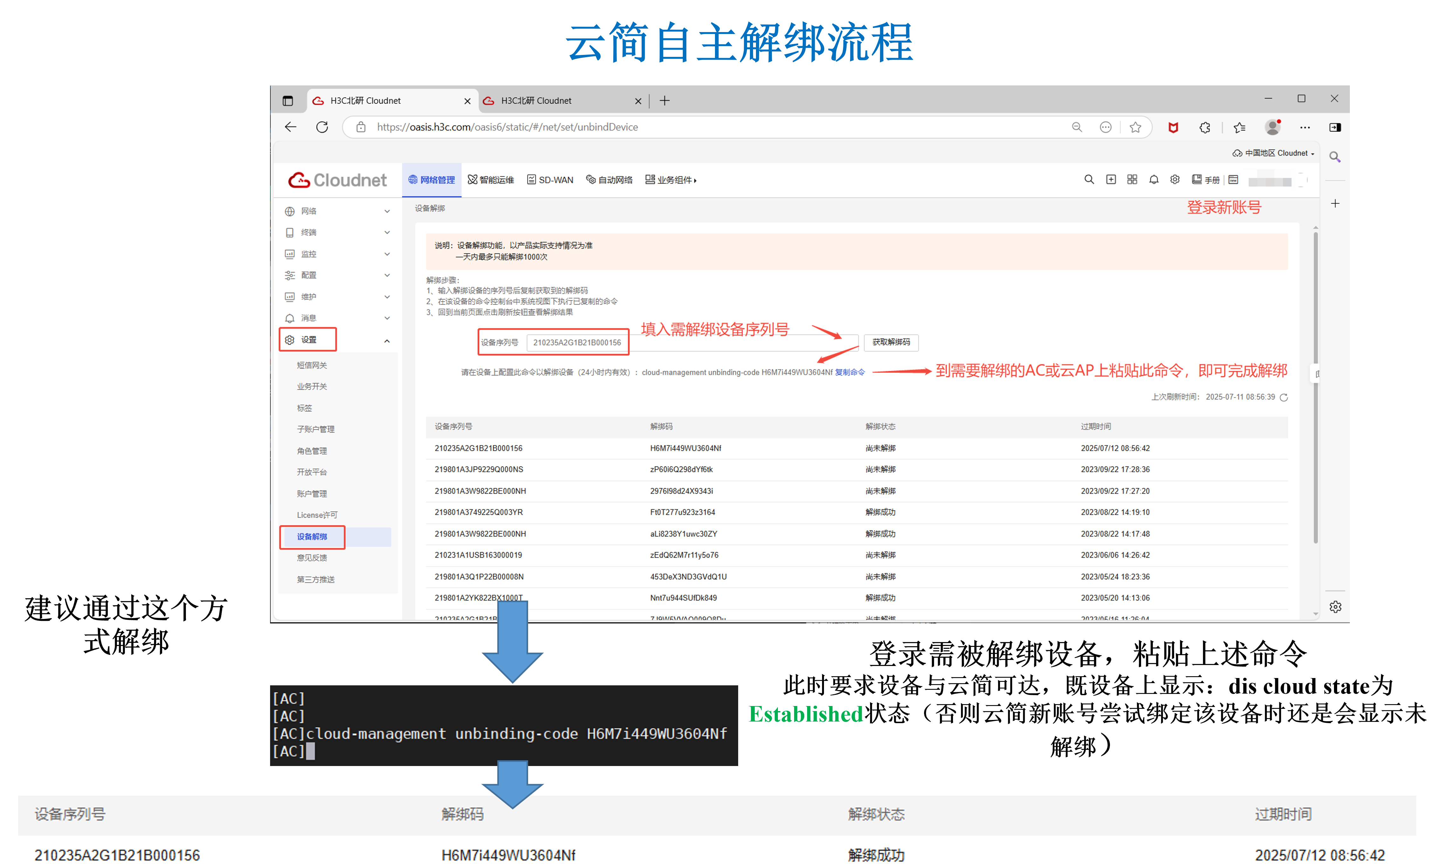
Task: Click the browser back arrow
Action: pyautogui.click(x=290, y=127)
